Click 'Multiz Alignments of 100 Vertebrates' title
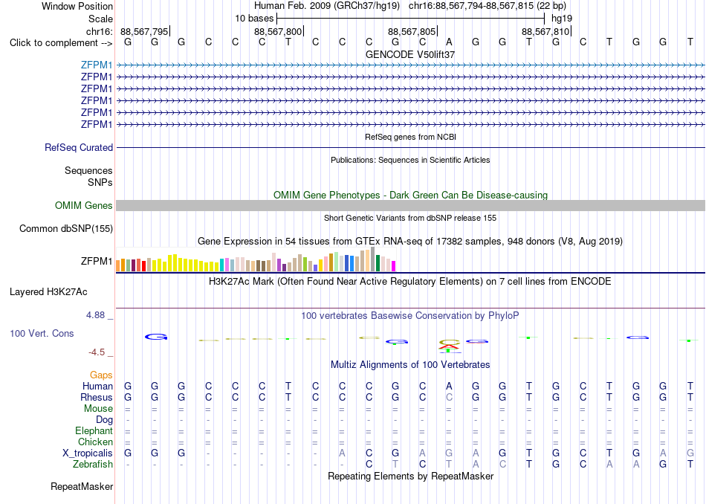The width and height of the screenshot is (706, 504). (410, 365)
